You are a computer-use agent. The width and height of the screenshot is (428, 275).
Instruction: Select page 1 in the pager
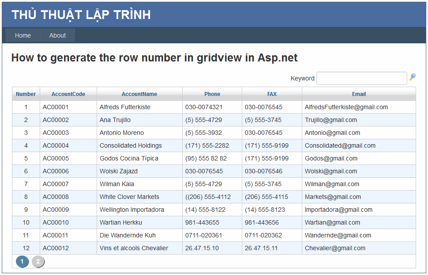[22, 261]
